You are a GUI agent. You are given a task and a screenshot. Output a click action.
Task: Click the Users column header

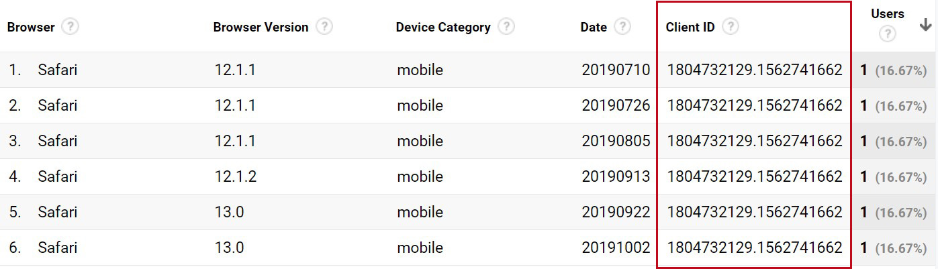(887, 13)
